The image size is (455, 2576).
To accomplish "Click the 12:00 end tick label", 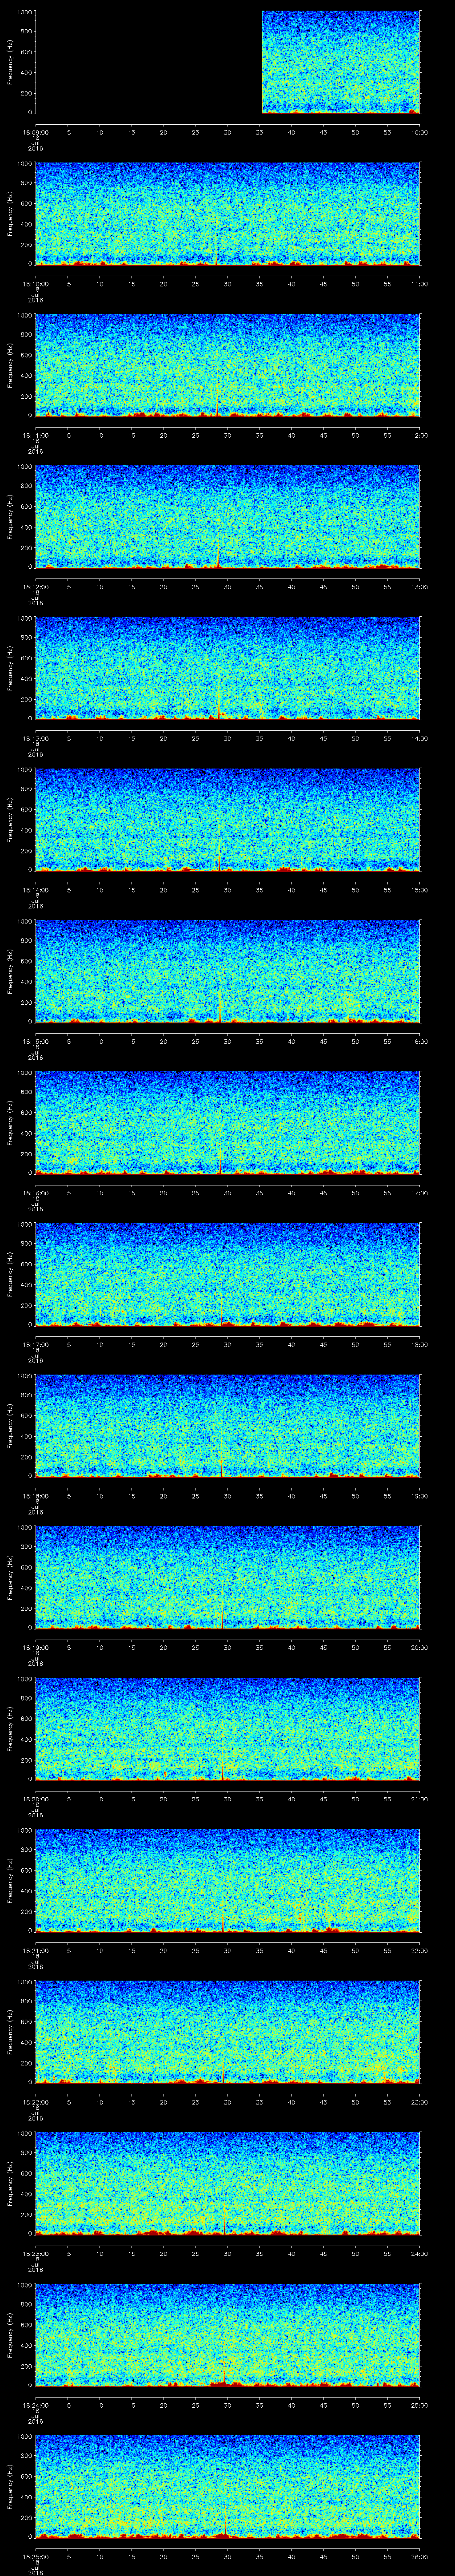I will click(x=419, y=435).
